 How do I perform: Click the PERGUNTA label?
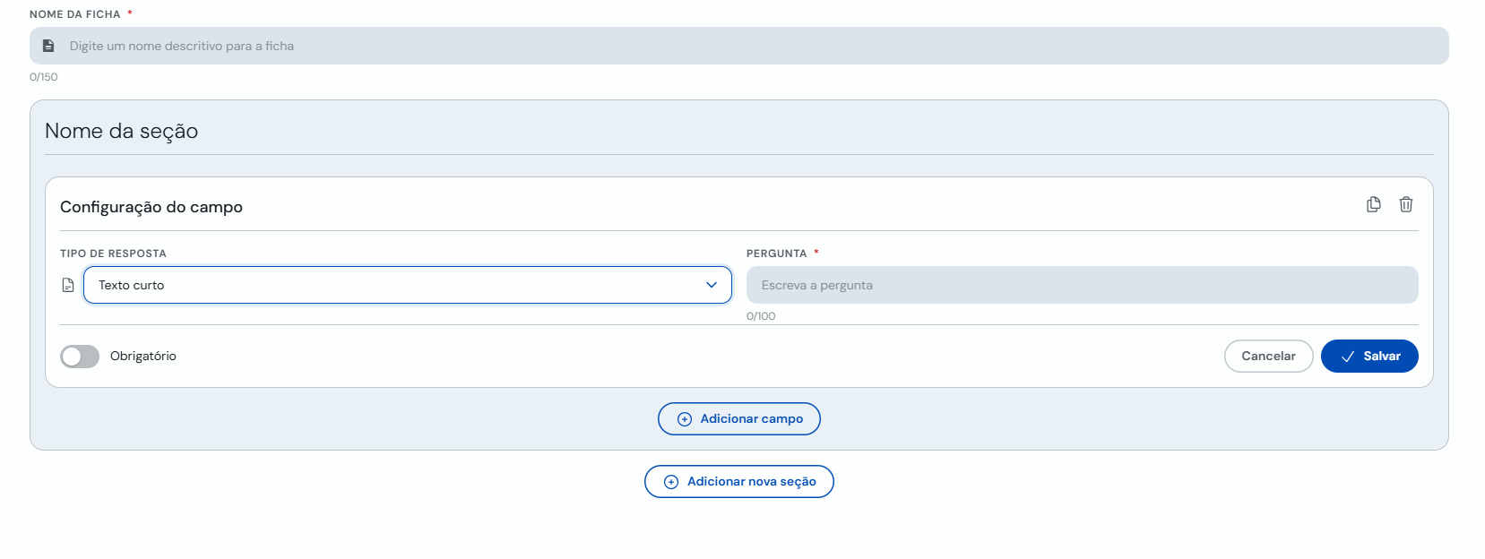coord(777,254)
